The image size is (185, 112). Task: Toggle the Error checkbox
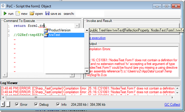coord(17,104)
